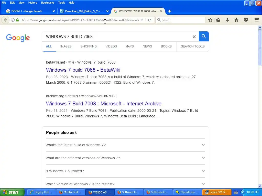
Task: Switch to Stored User... taskbar window
Action: (x=187, y=192)
